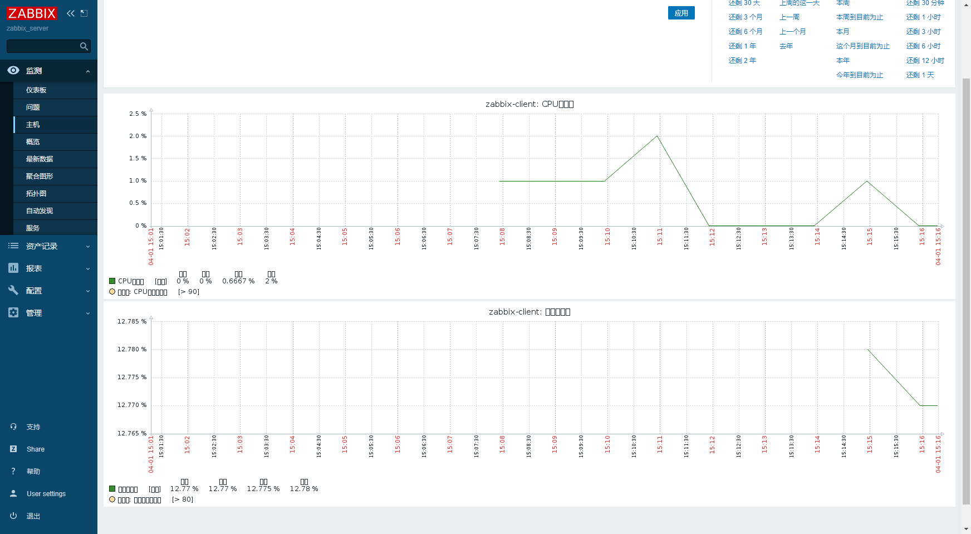Viewport: 971px width, 534px height.
Task: Click the Share Z icon
Action: pos(13,449)
